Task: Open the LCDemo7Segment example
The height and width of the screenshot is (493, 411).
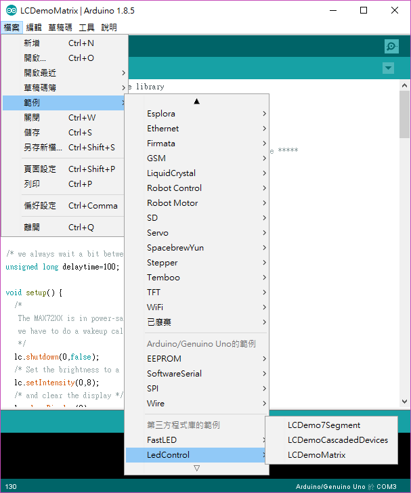Action: [332, 425]
